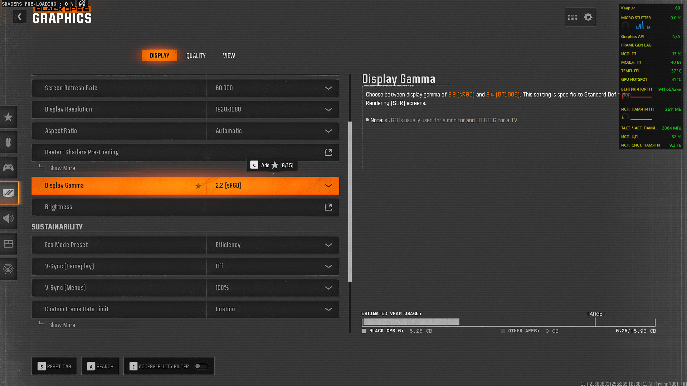Open the interface settings sidebar icon
Screen dimensions: 687x386
(x=8, y=244)
